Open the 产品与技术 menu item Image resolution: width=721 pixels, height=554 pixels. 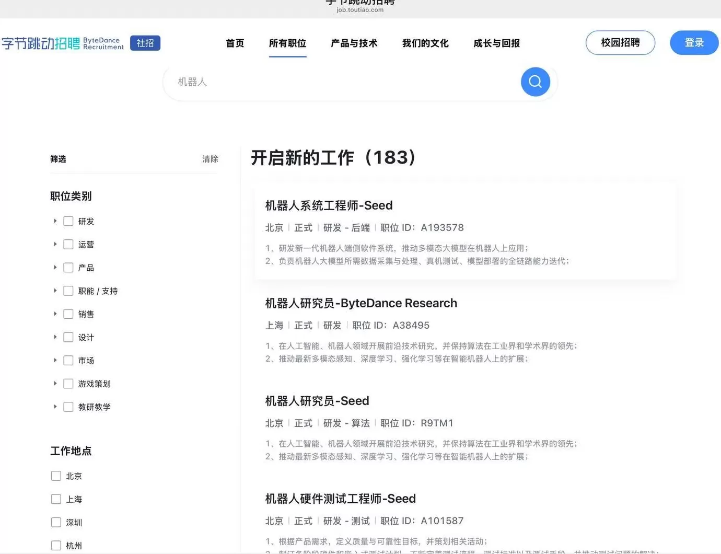pyautogui.click(x=354, y=43)
